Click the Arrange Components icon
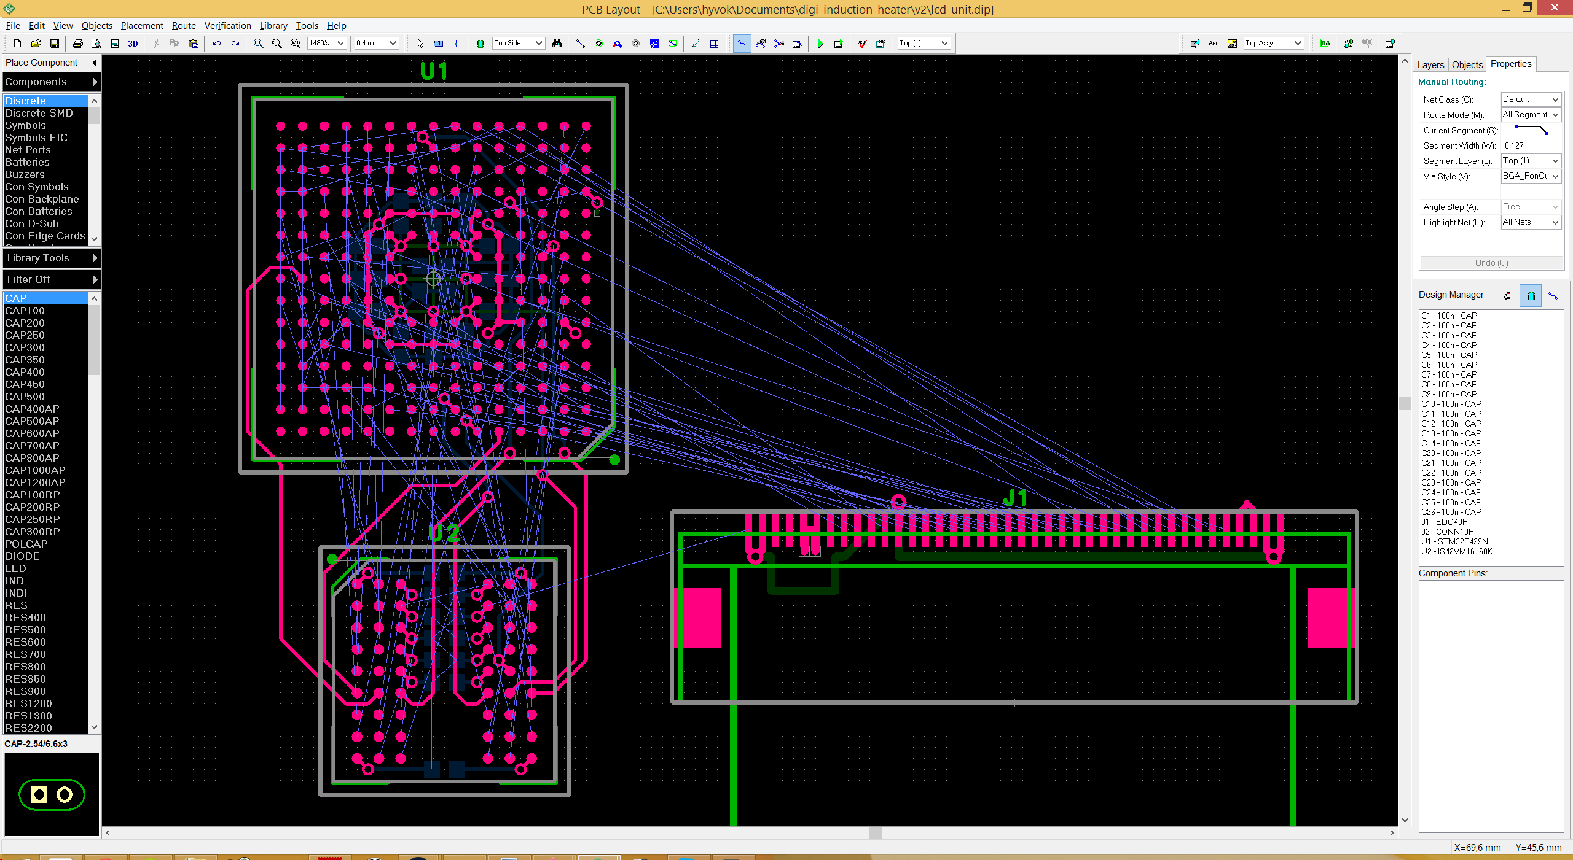 1325,43
